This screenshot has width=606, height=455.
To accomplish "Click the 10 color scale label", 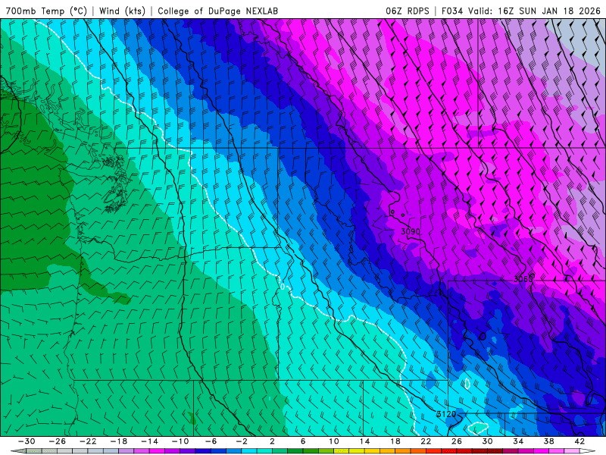I will (x=334, y=441).
